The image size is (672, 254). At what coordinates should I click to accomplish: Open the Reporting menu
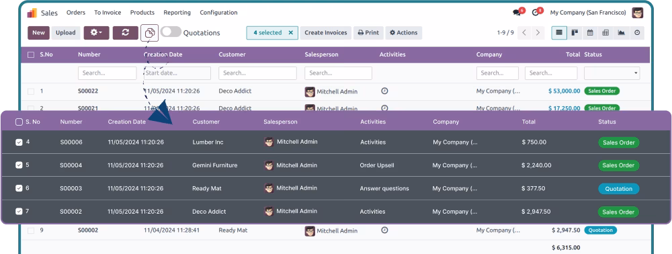(x=177, y=12)
